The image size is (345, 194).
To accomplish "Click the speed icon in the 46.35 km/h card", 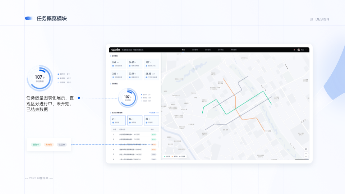I will pyautogui.click(x=147, y=77).
